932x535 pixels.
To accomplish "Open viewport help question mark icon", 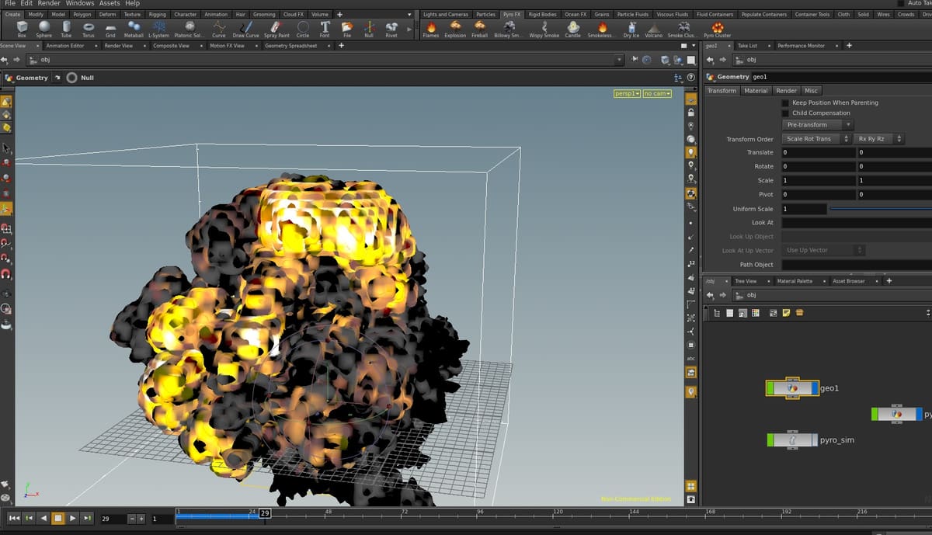I will point(690,78).
